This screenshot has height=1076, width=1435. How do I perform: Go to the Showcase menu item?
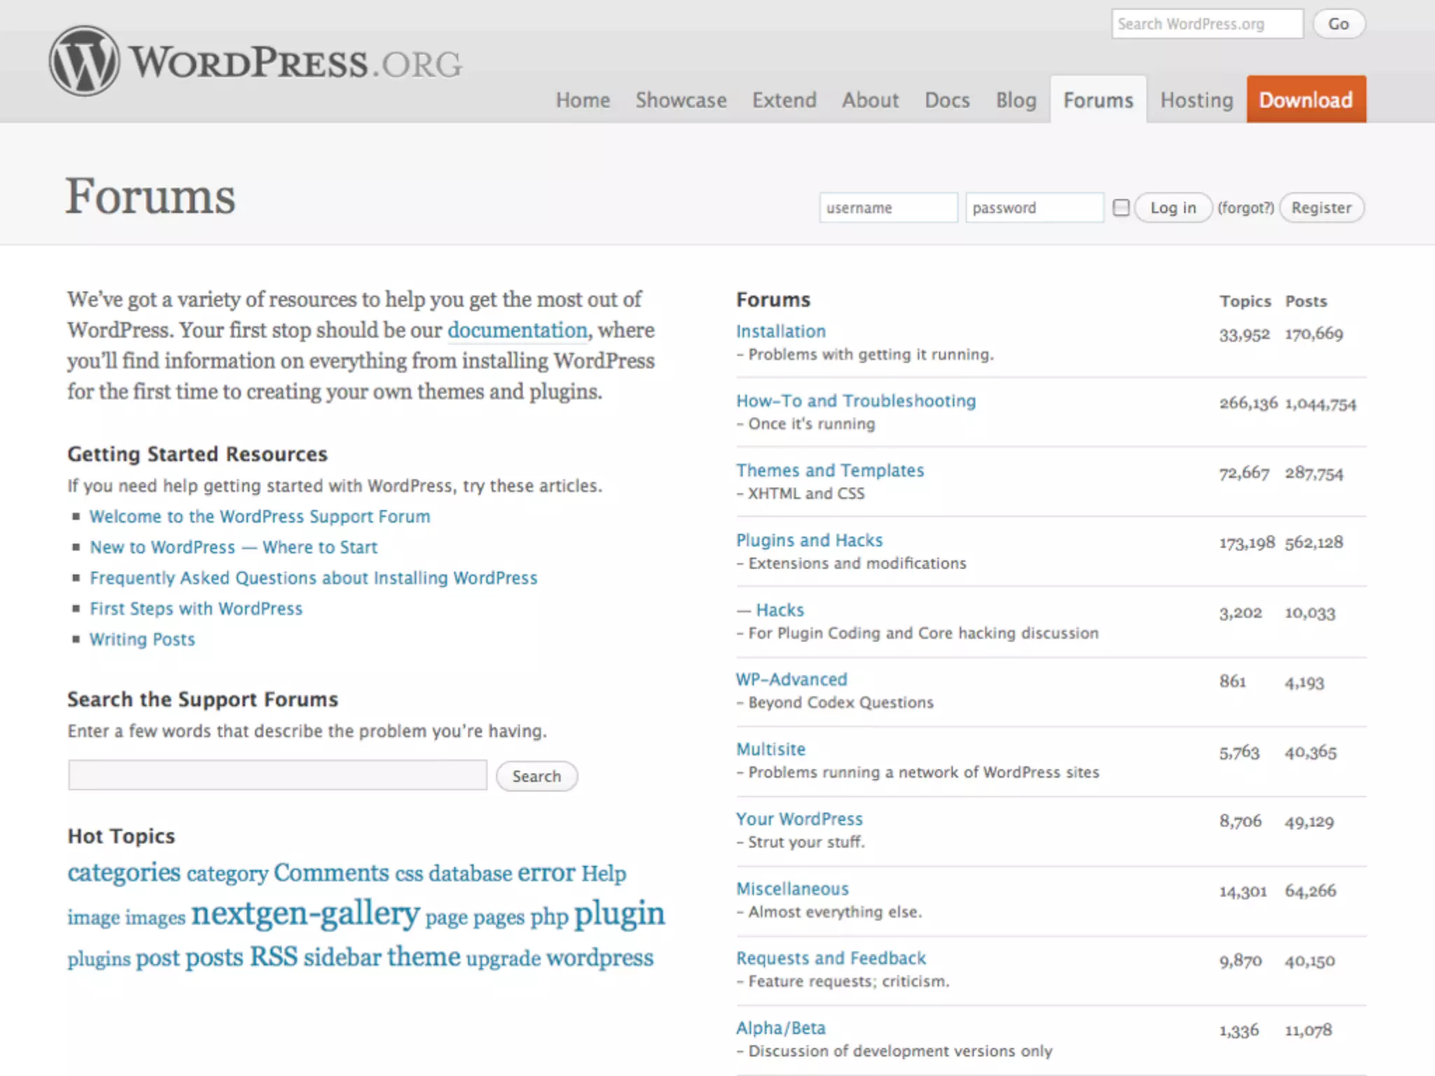(680, 100)
